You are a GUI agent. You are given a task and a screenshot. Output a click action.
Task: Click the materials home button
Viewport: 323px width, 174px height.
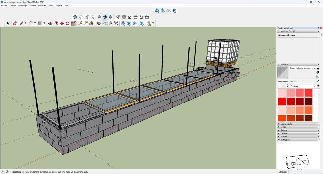pos(288,86)
